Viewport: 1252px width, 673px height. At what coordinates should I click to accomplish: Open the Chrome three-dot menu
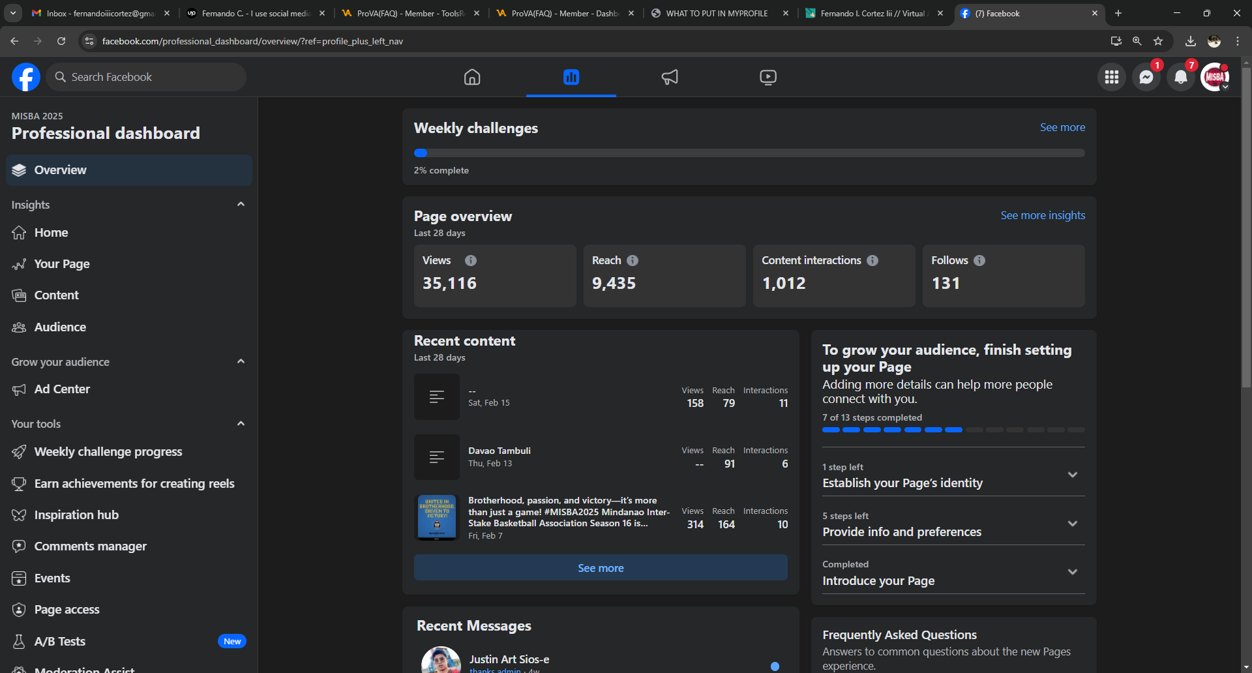pos(1238,41)
